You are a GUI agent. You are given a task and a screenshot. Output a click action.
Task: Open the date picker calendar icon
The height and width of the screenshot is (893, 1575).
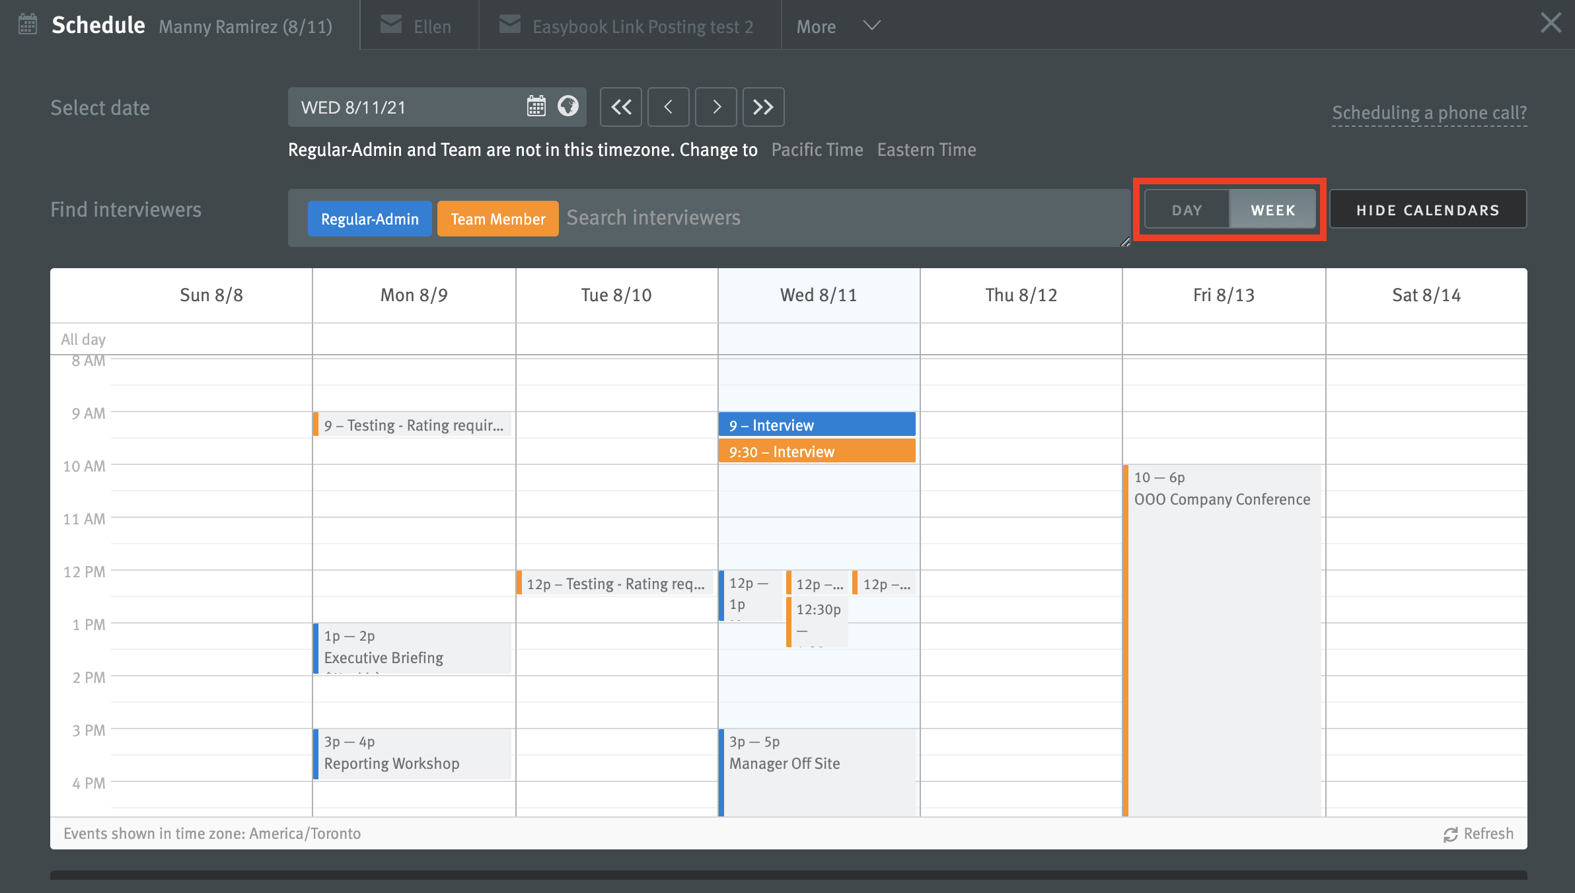535,106
